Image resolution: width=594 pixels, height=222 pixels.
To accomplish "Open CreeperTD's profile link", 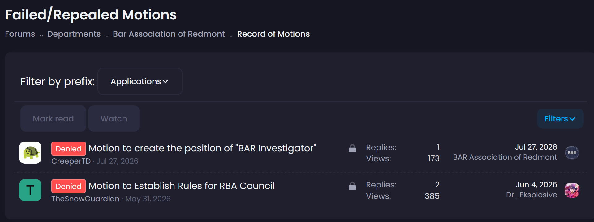I will click(71, 161).
